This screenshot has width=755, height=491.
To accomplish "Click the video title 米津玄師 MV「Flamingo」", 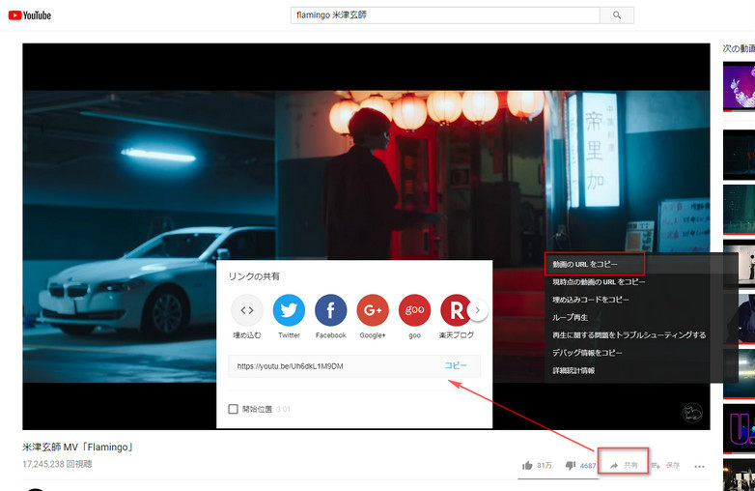I will pyautogui.click(x=77, y=448).
